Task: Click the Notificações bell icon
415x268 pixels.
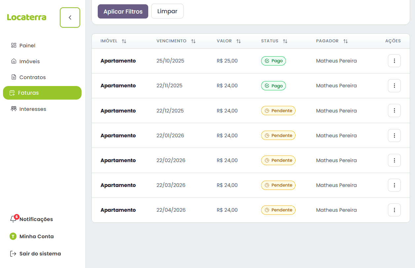Action: coord(13,219)
